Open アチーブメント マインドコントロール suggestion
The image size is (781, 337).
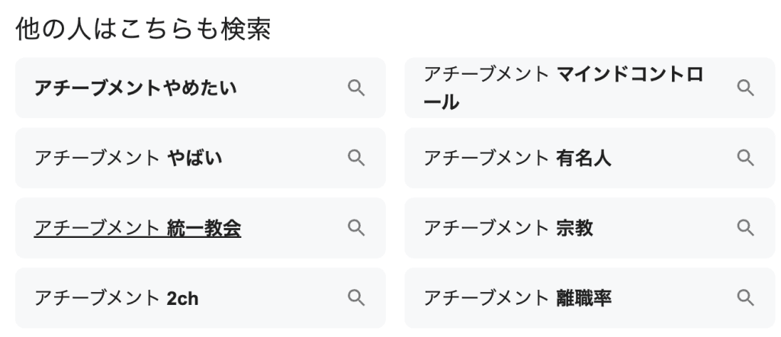pos(563,88)
